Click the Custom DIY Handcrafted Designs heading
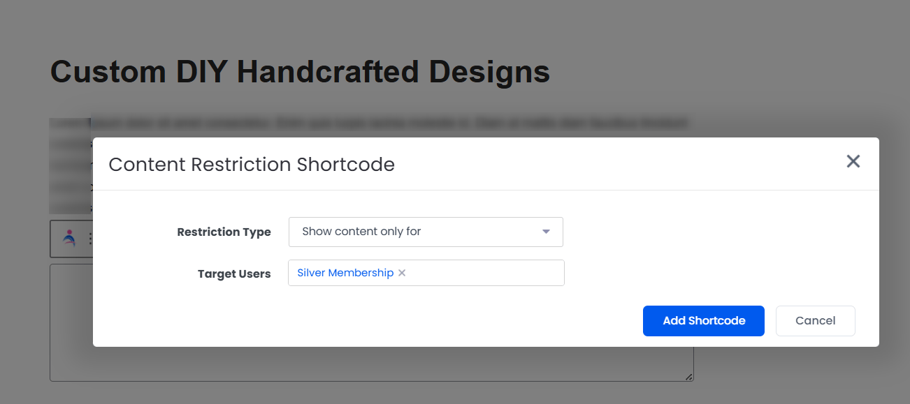The height and width of the screenshot is (404, 910). coord(301,72)
